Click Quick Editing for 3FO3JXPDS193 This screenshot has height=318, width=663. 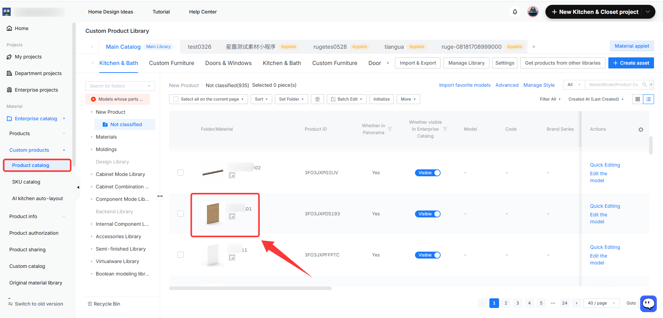pos(605,206)
